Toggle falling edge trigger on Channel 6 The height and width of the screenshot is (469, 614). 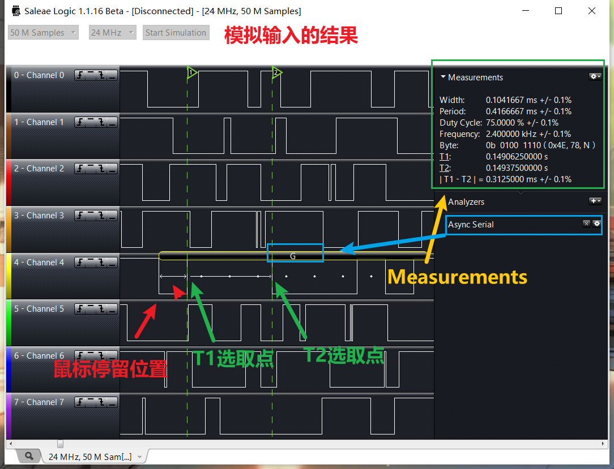(x=101, y=355)
